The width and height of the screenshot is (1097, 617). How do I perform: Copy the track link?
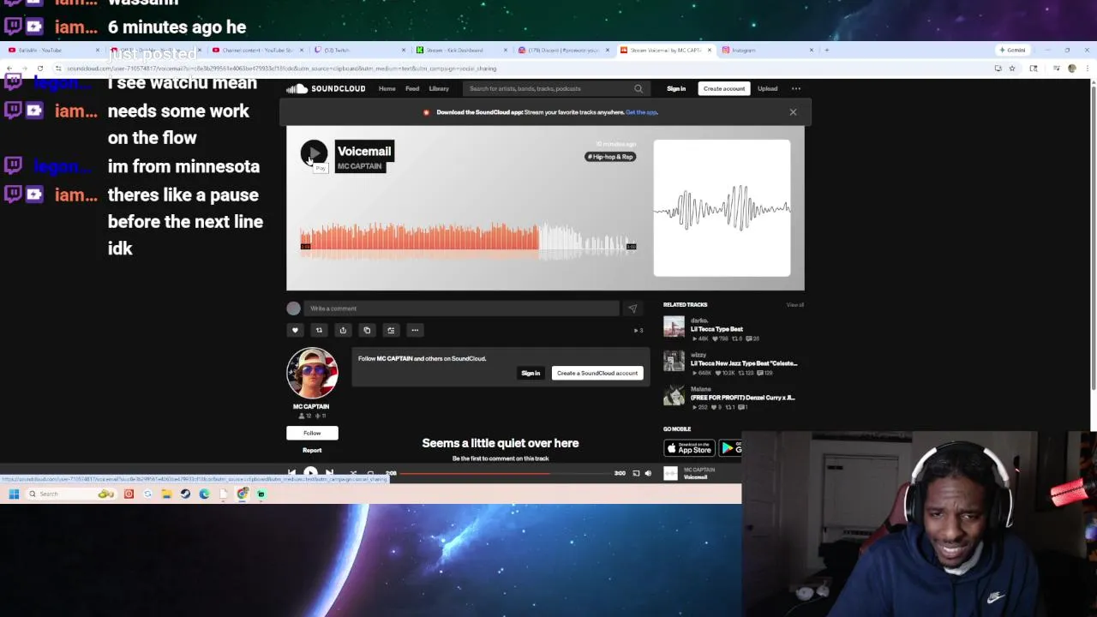tap(367, 330)
